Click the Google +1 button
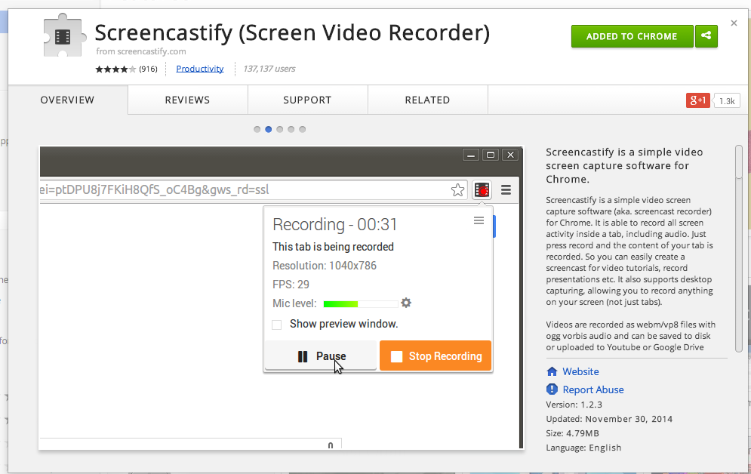751x474 pixels. coord(698,100)
